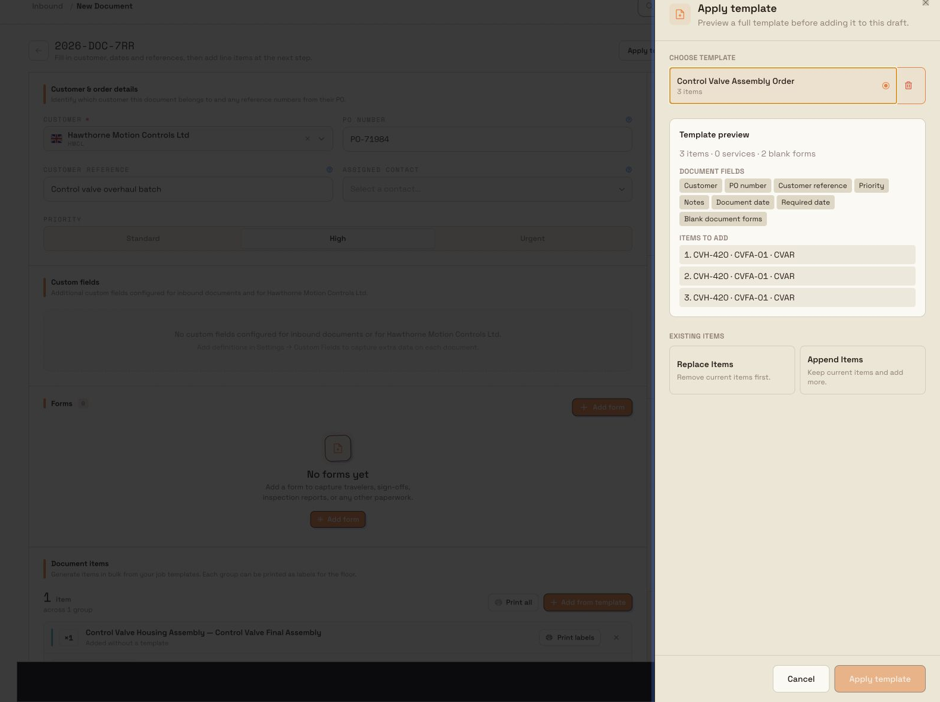Click the PO Number input field
The height and width of the screenshot is (702, 940).
pos(487,139)
